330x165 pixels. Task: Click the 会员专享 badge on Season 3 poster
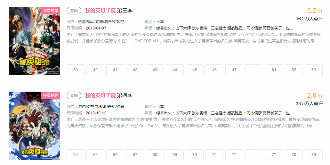point(51,10)
